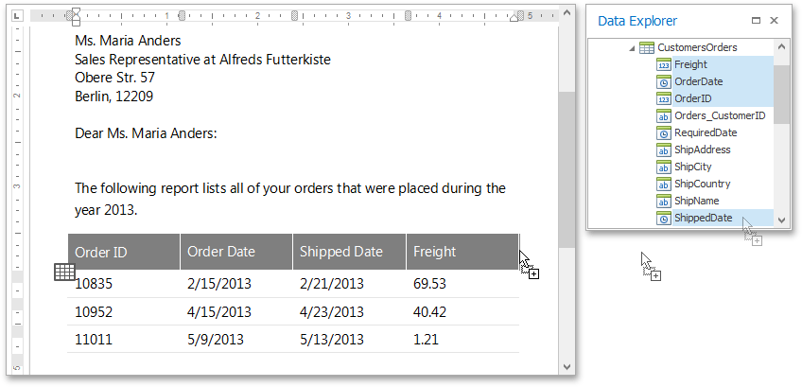Click the OrderID numeric field icon
The height and width of the screenshot is (387, 802).
pyautogui.click(x=664, y=98)
